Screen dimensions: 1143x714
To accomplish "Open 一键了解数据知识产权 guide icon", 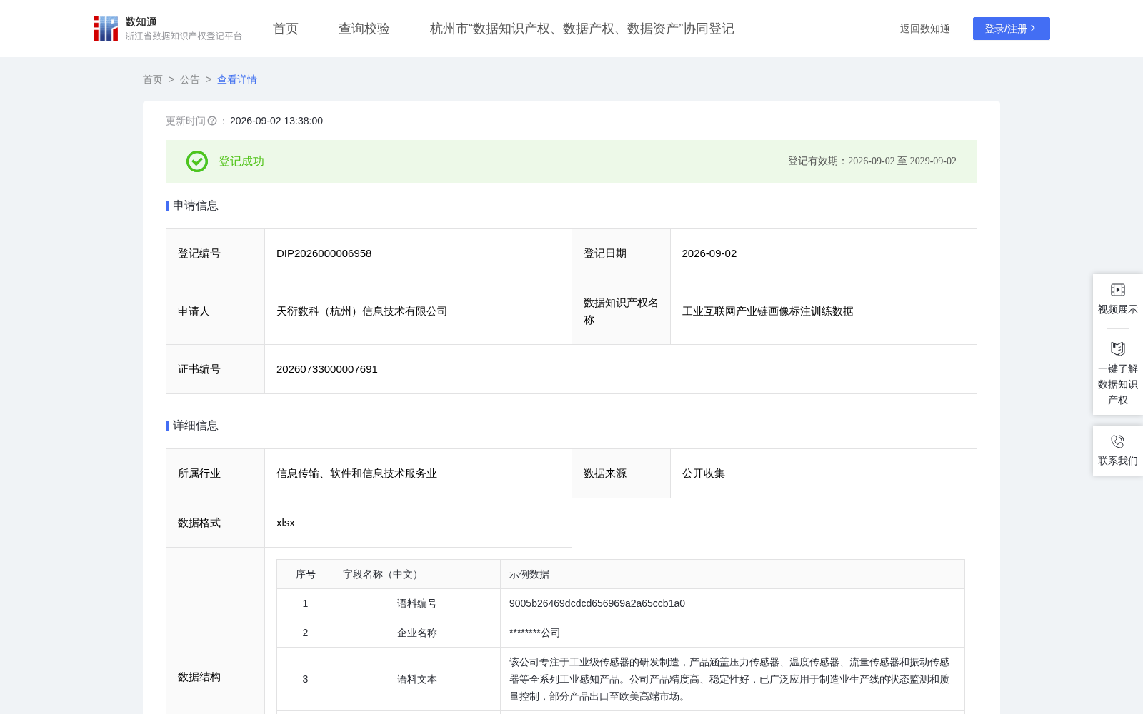I will pos(1118,349).
